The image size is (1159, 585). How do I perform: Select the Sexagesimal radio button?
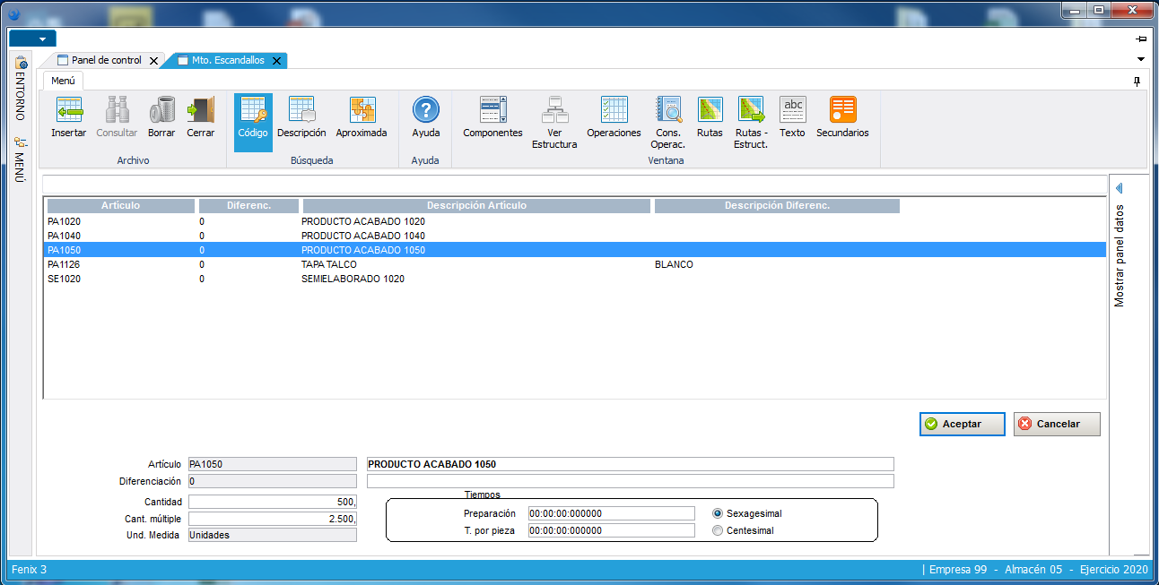click(x=718, y=514)
